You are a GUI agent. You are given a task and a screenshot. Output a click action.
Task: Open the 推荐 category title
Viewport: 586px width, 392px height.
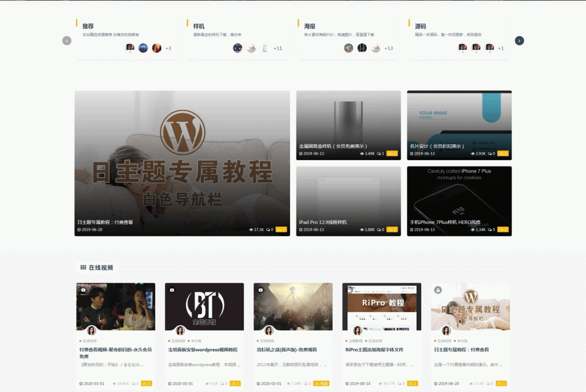coord(88,26)
